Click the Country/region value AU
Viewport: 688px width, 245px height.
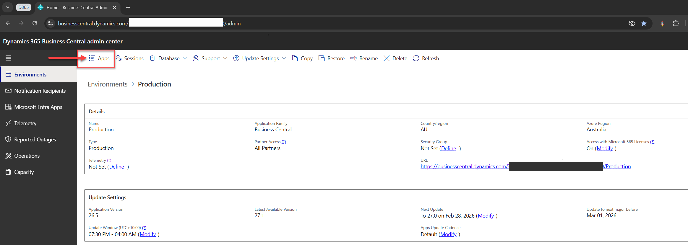coord(424,130)
